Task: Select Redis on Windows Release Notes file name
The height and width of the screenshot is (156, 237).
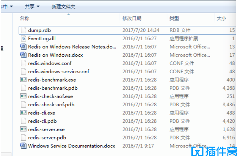Action: click(72, 47)
